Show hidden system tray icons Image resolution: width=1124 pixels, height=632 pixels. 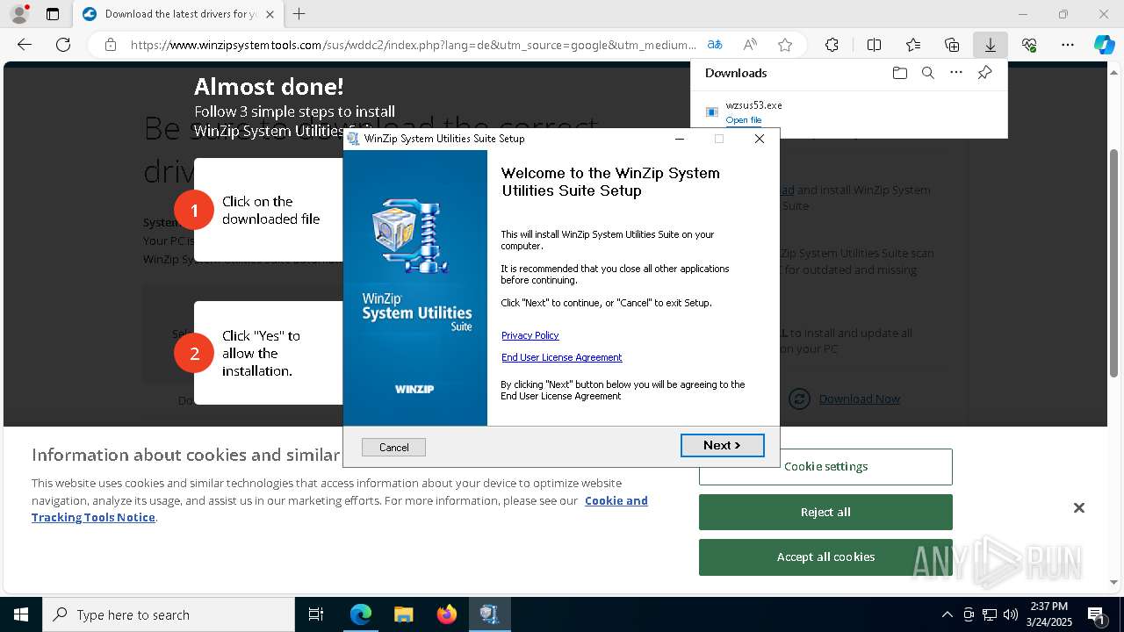click(x=947, y=614)
